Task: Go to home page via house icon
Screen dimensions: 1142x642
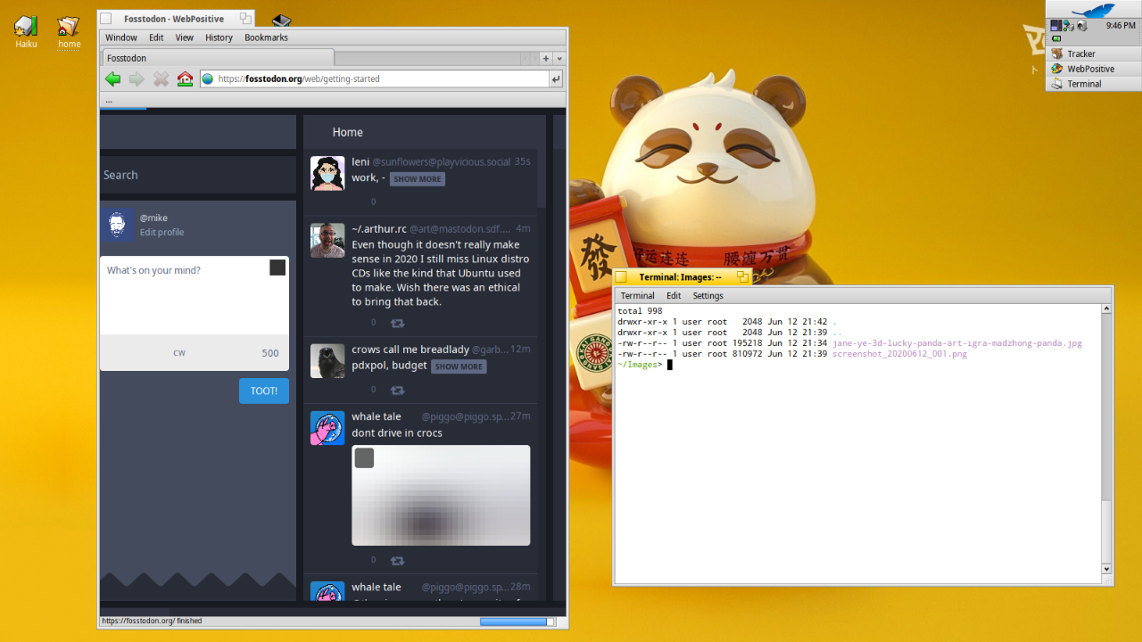Action: coord(185,79)
